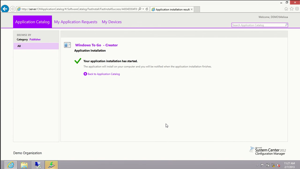Switch to the My Application Requests tab
This screenshot has height=169, width=300.
tap(76, 22)
